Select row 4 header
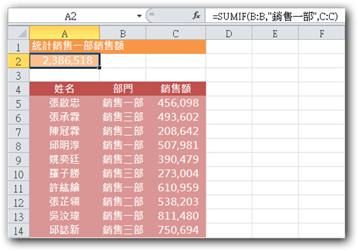 coord(19,89)
